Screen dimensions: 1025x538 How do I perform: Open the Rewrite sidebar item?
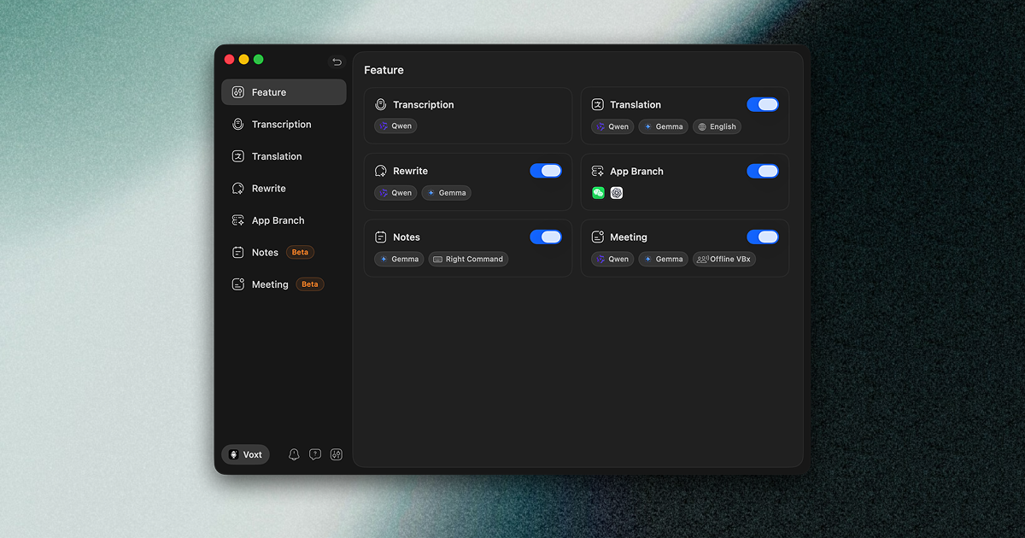point(284,189)
